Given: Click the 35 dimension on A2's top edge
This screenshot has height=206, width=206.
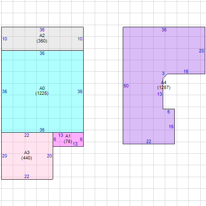Looking at the screenshot, I should (42, 30).
